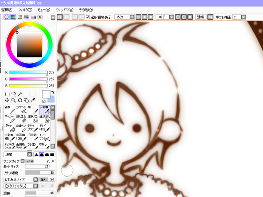Screen dimensions: 263x197
Task: Select the バケツ bucket fill tool
Action: click(10, 128)
